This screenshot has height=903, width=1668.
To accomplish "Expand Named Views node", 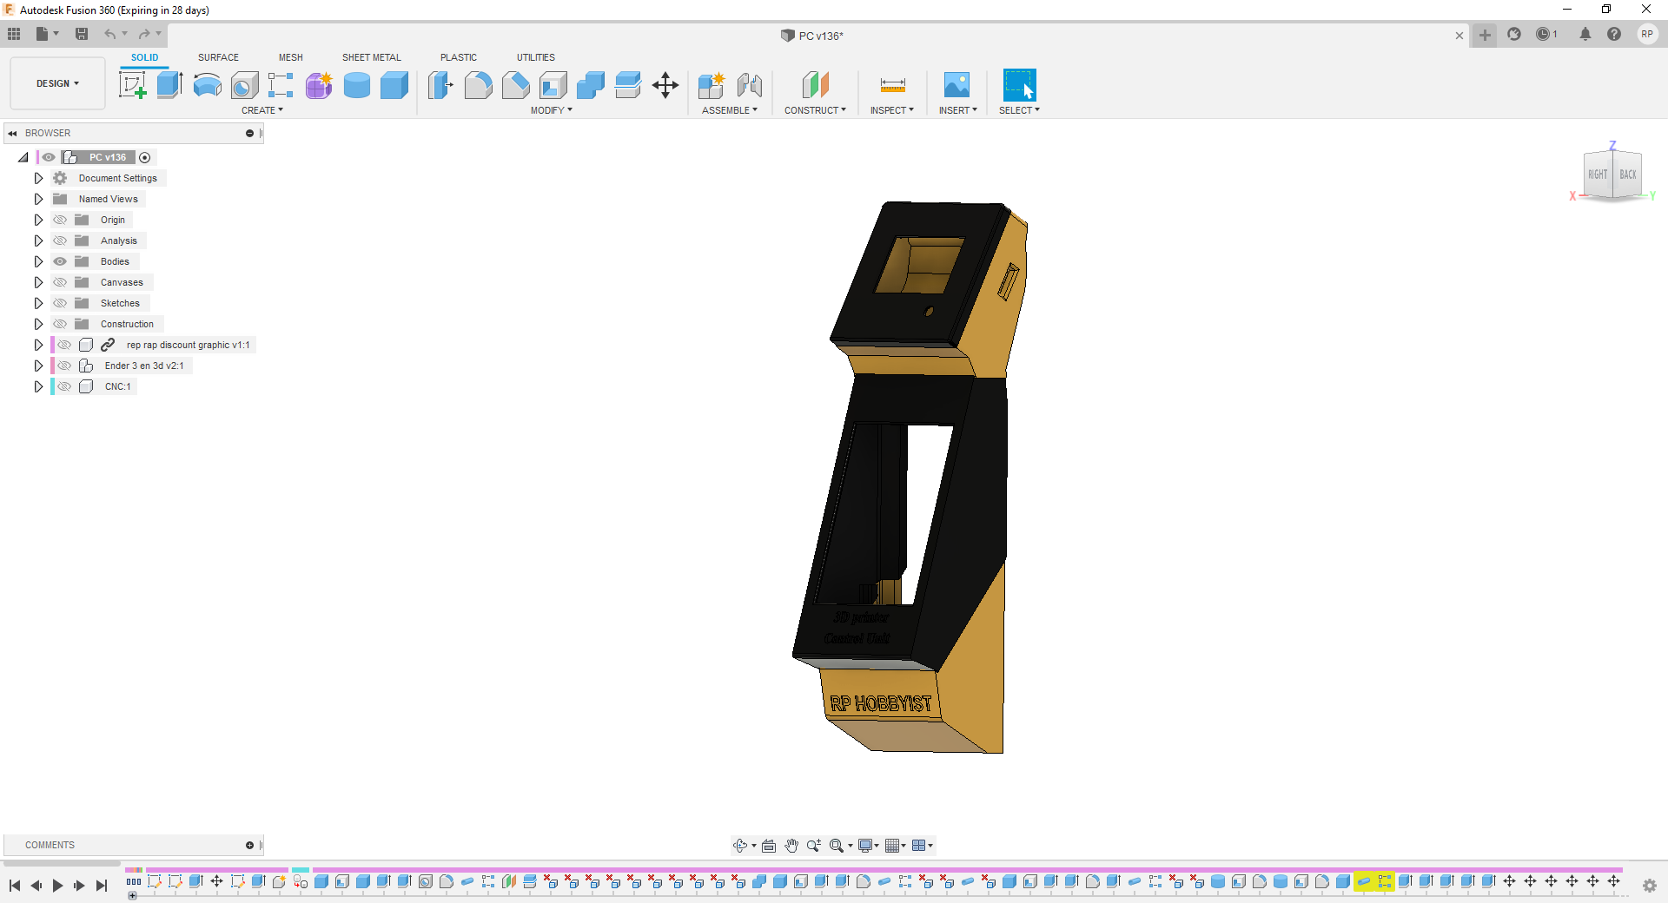I will pyautogui.click(x=38, y=199).
